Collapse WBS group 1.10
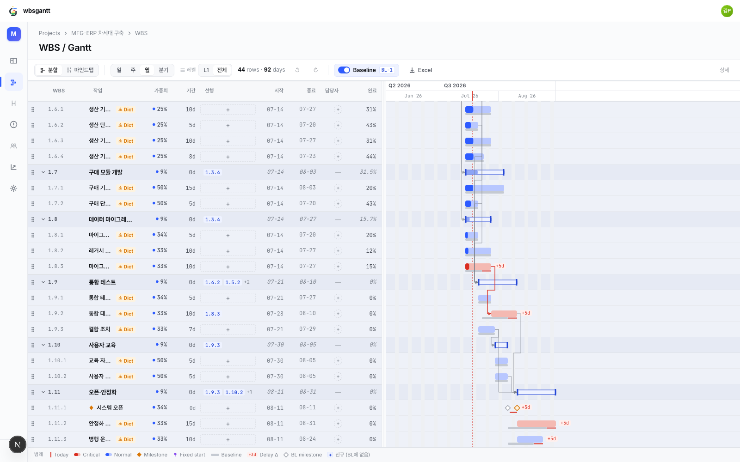740x462 pixels. click(x=43, y=345)
